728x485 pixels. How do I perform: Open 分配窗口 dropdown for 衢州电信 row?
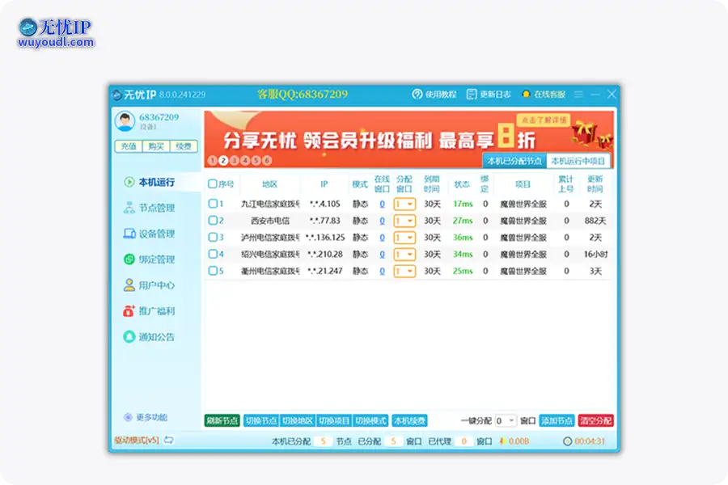404,271
